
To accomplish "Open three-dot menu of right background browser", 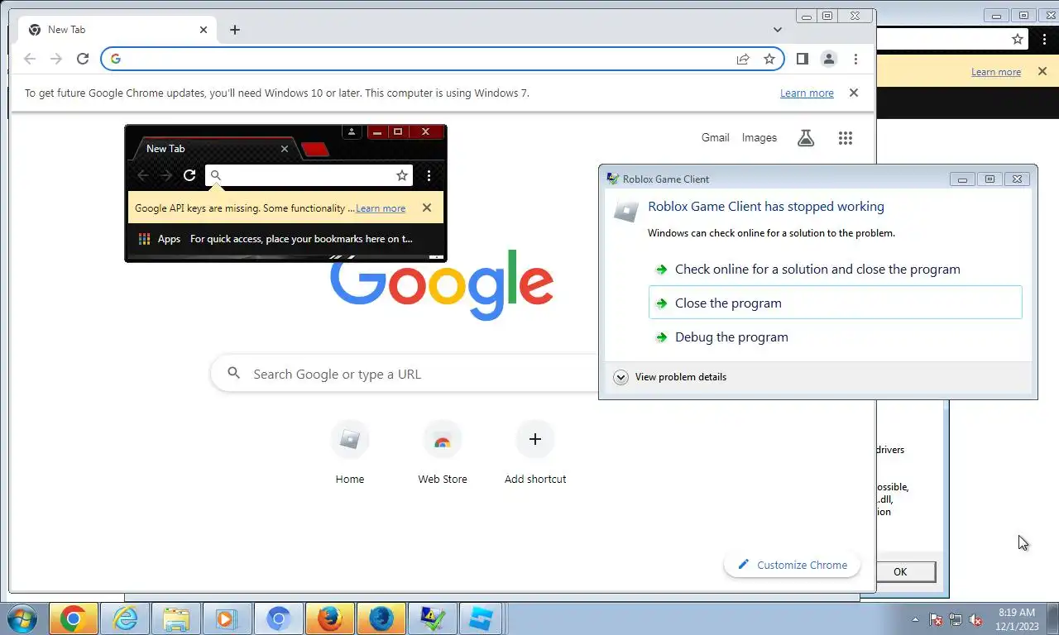I will (x=1045, y=39).
